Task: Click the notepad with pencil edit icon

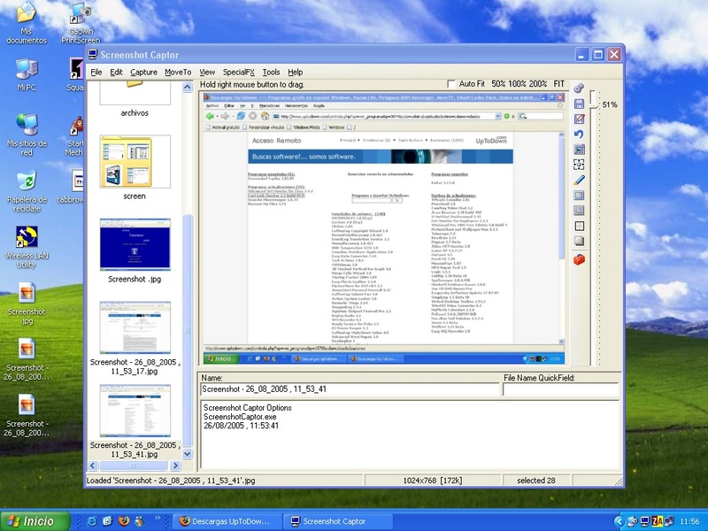Action: (579, 119)
